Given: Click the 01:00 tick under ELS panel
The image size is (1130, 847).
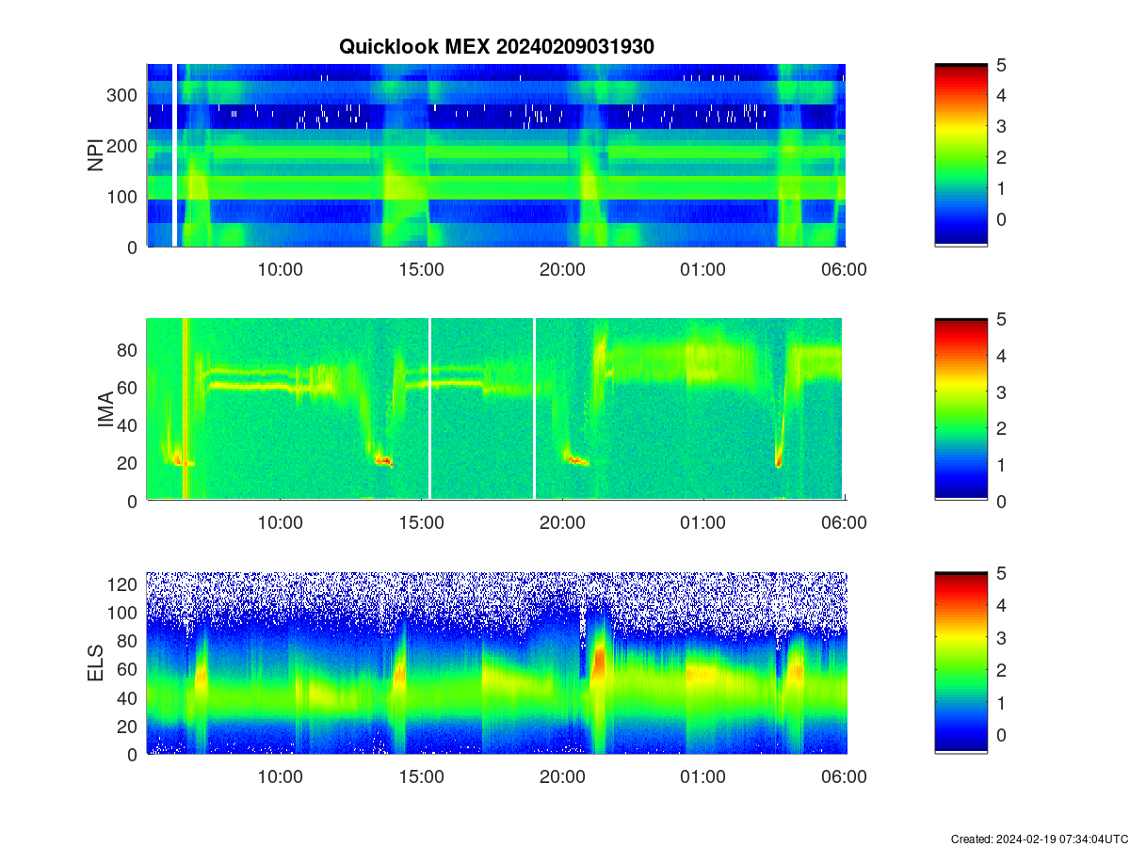Looking at the screenshot, I should coord(703,777).
